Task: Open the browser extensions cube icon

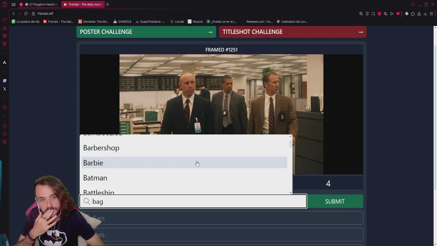Action: 413,14
